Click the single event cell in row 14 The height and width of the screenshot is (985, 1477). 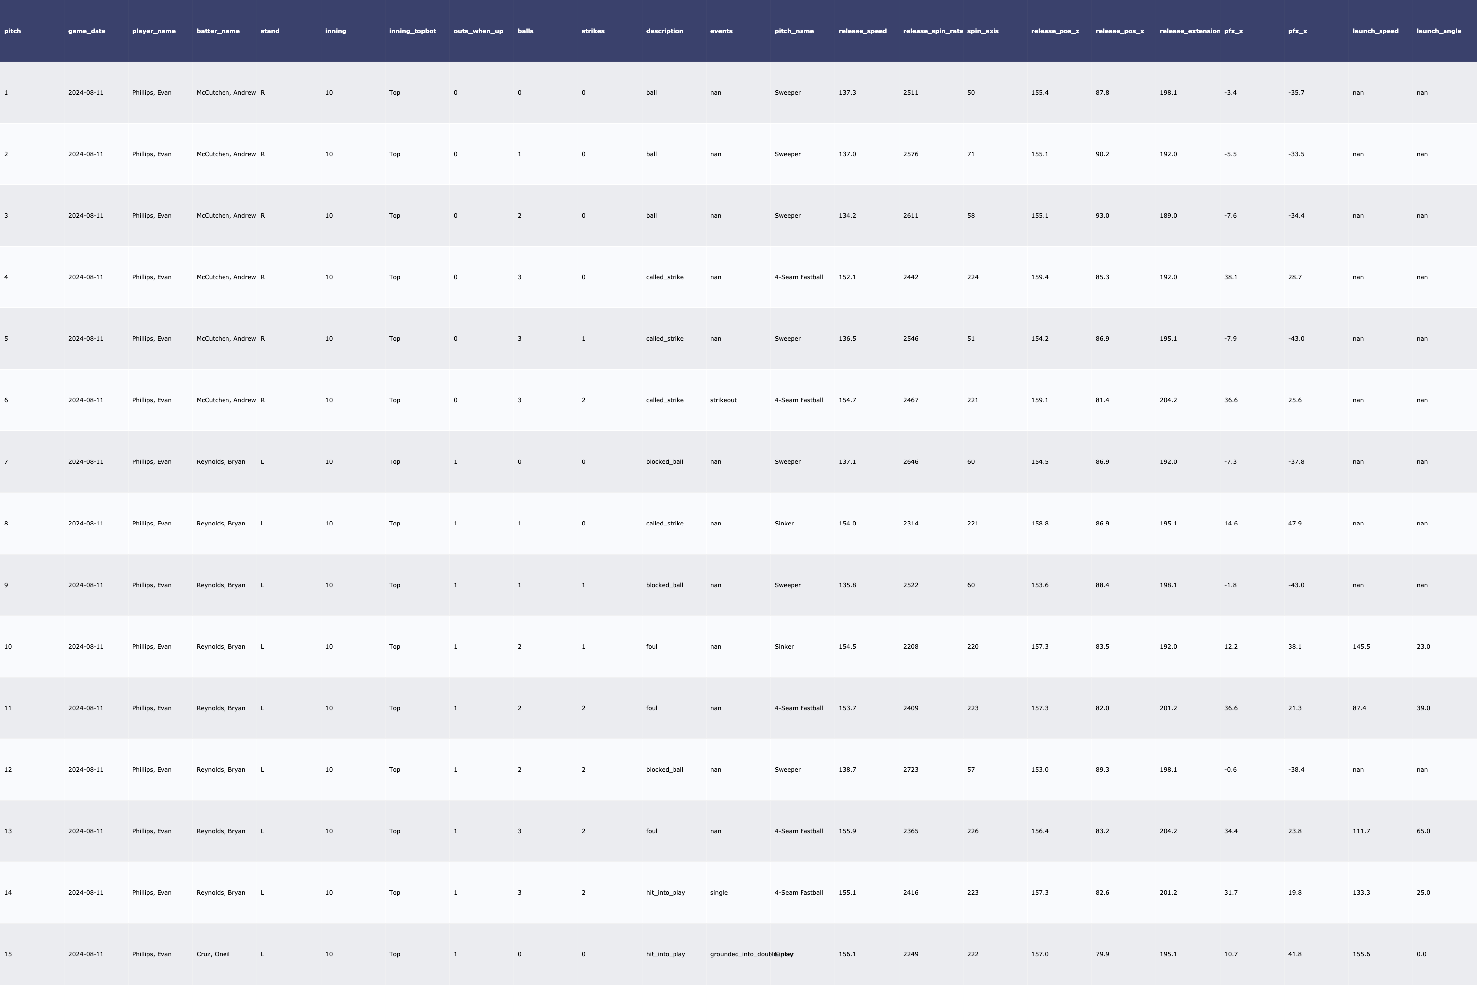pyautogui.click(x=718, y=892)
